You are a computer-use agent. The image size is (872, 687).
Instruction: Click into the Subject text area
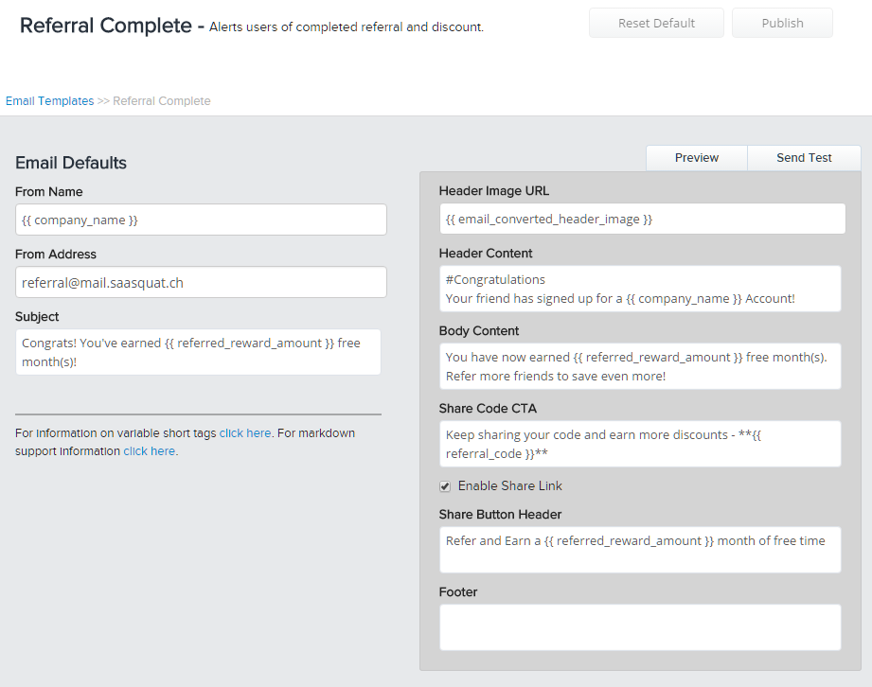198,352
